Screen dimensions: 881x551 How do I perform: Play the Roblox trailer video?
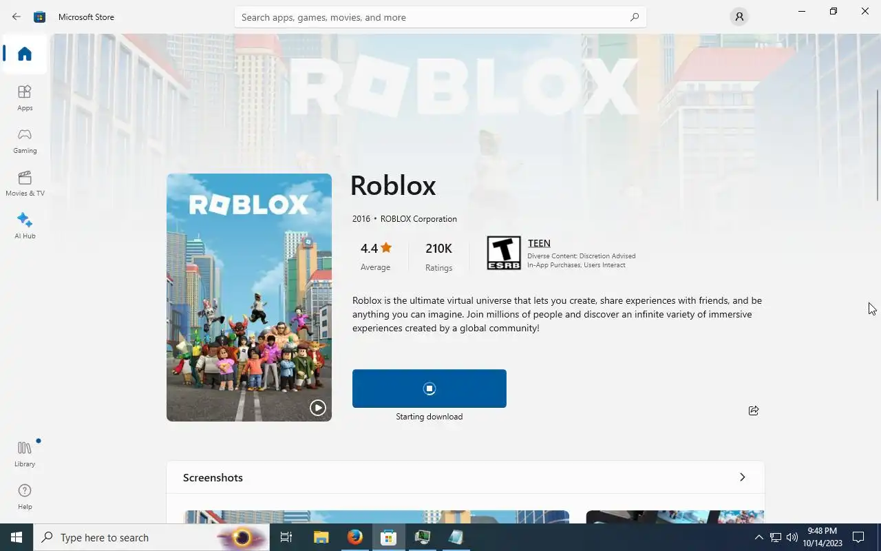tap(317, 407)
